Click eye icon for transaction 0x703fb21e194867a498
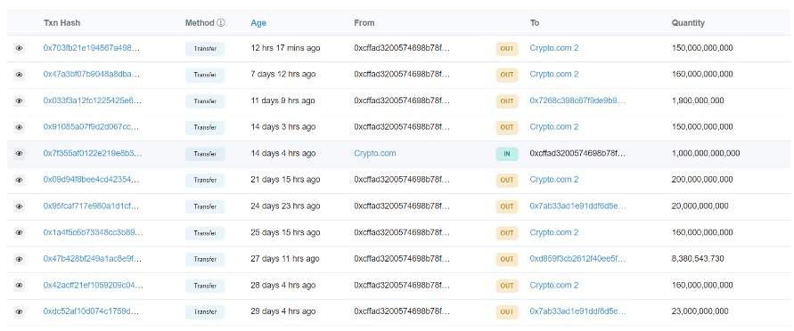794x331 pixels. (20, 49)
